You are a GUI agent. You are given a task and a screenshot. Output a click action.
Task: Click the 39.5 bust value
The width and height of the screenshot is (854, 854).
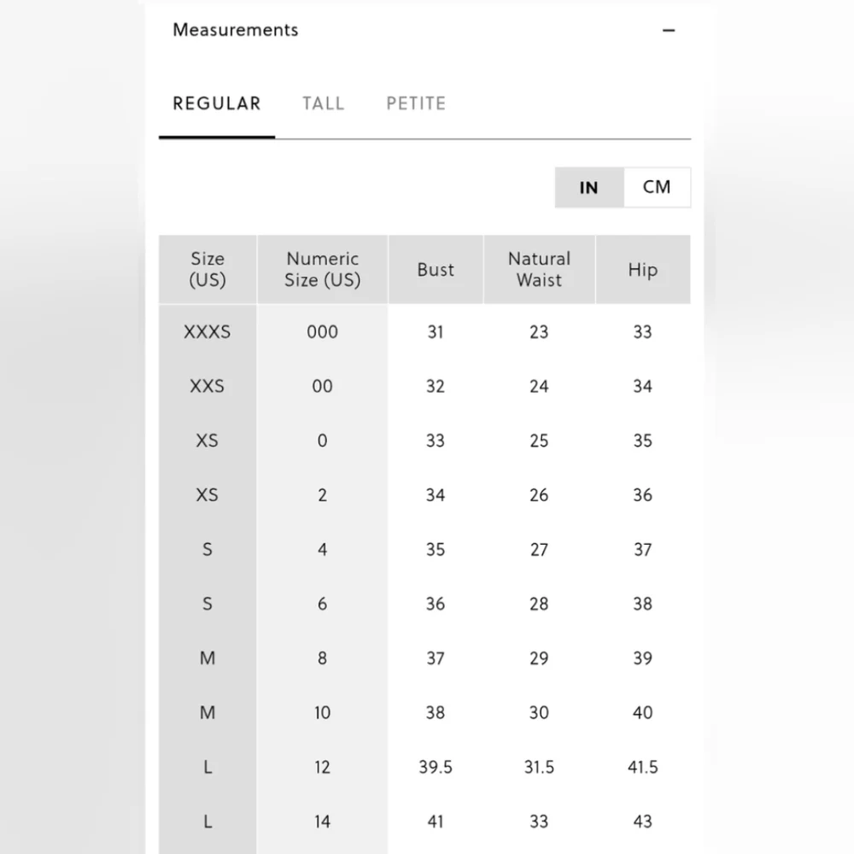coord(436,767)
